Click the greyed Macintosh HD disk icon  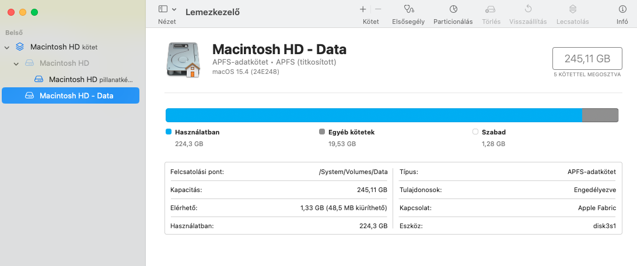(x=30, y=63)
